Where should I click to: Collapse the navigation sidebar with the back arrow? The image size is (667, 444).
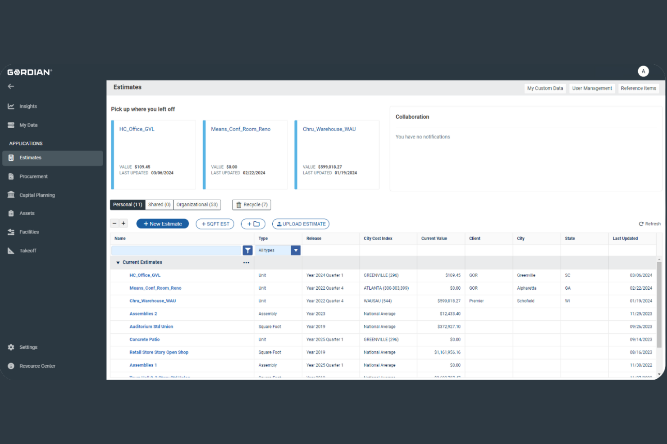[11, 86]
